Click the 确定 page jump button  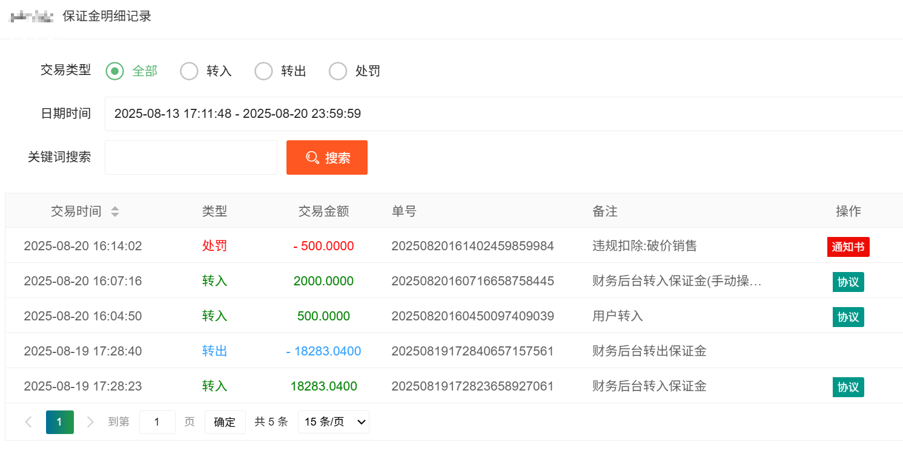[225, 422]
